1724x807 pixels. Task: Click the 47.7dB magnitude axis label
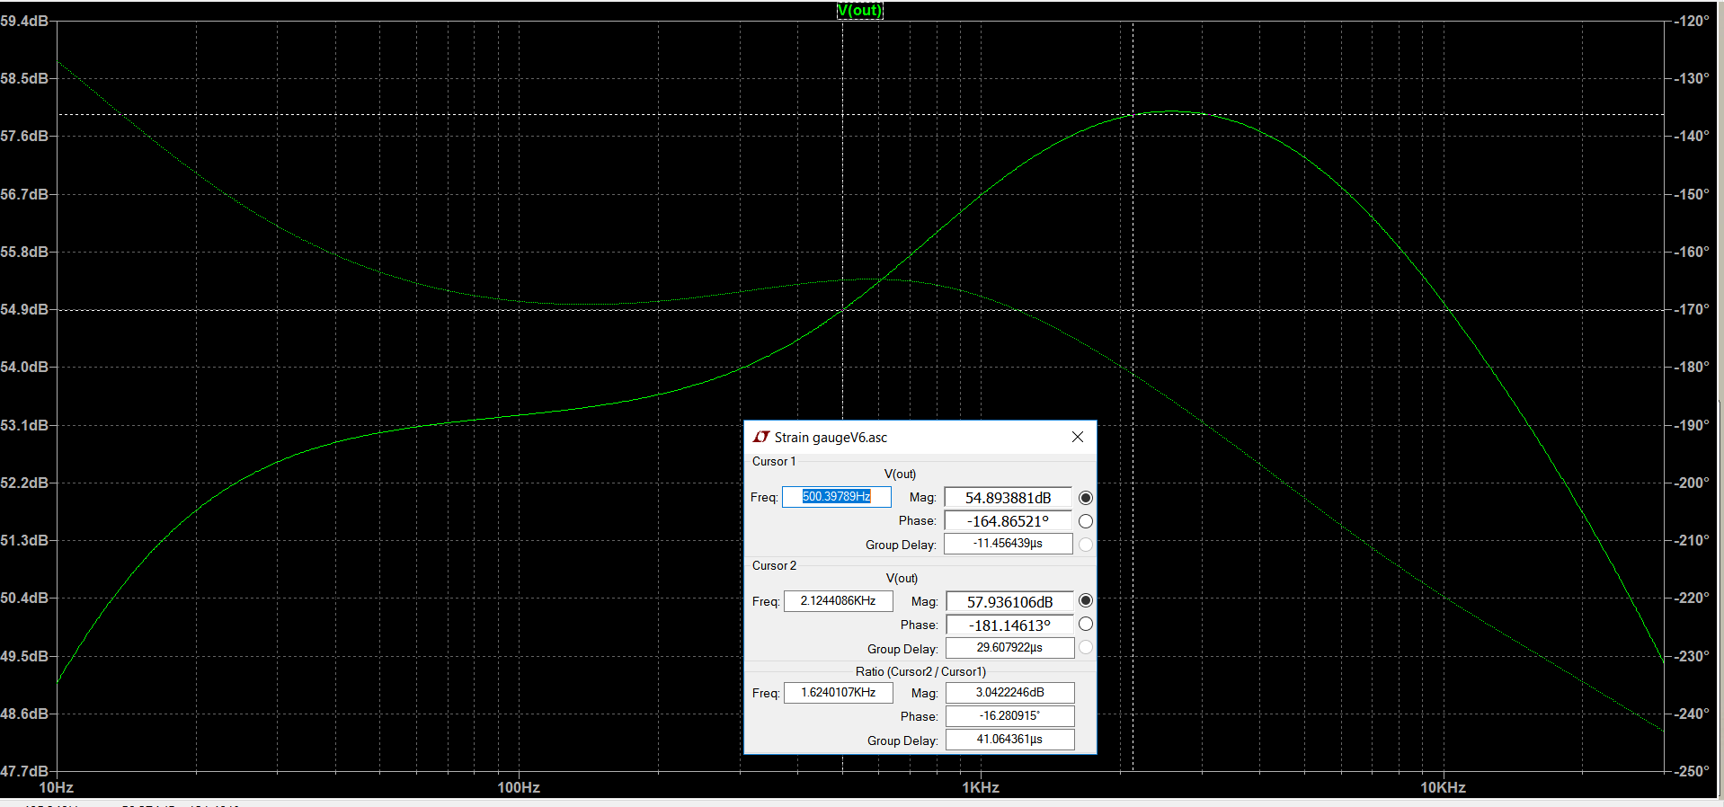pyautogui.click(x=24, y=772)
